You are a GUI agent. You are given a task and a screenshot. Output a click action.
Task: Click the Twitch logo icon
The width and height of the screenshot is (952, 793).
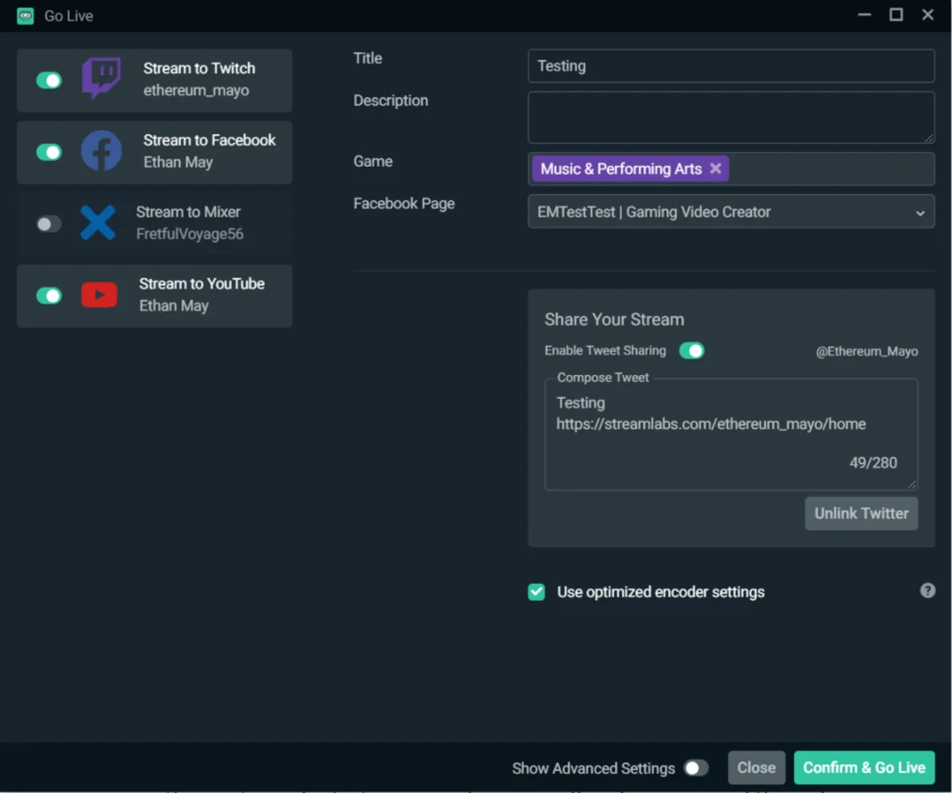click(102, 79)
